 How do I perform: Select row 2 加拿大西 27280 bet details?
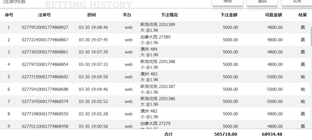coord(155,40)
